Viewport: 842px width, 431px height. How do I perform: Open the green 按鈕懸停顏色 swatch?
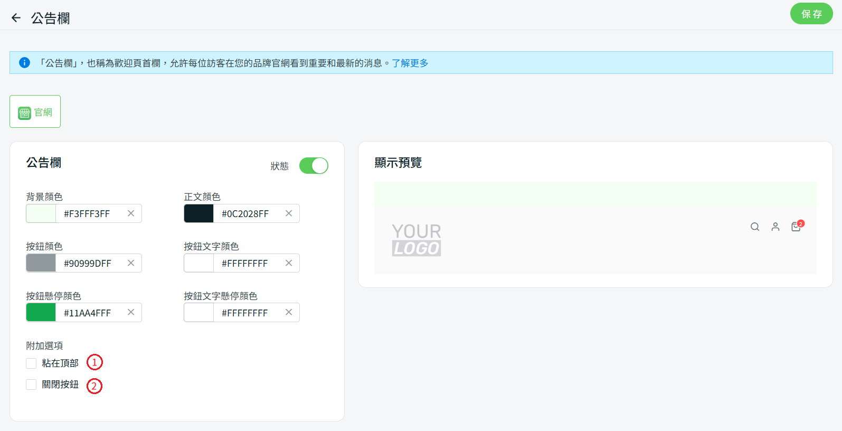(x=41, y=313)
